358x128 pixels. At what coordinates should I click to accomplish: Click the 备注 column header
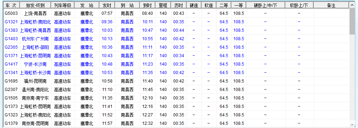(331, 5)
